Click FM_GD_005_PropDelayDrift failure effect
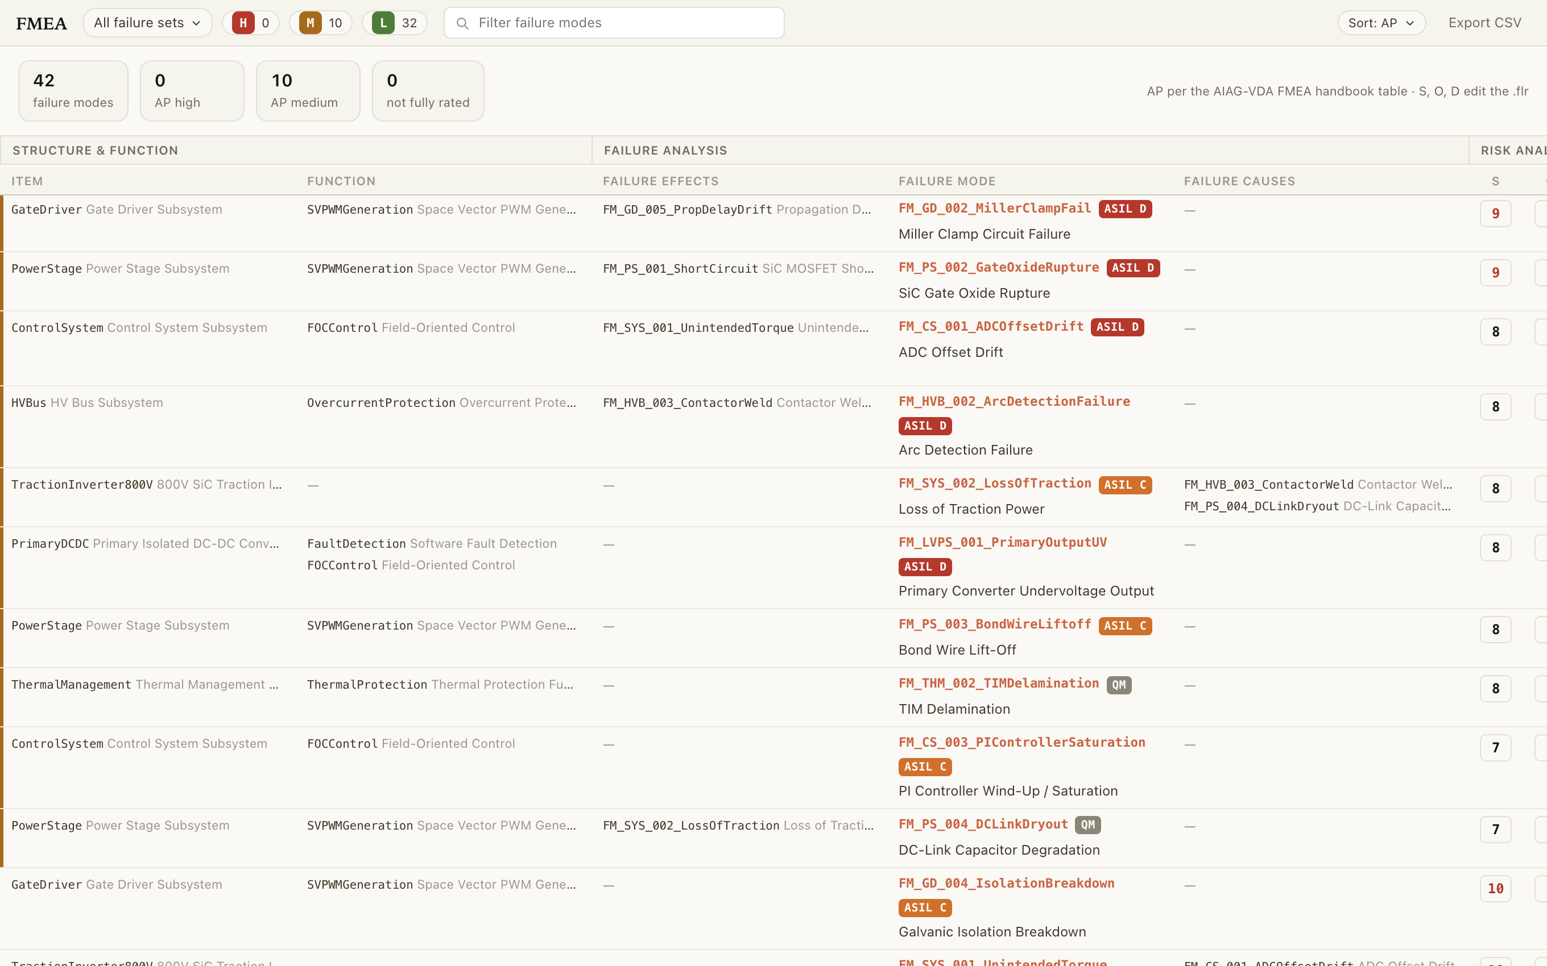 pos(737,210)
